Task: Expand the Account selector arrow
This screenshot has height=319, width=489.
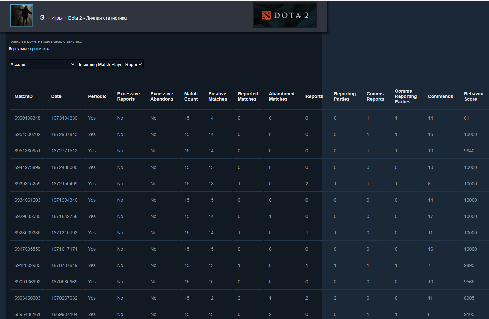Action: click(x=72, y=64)
